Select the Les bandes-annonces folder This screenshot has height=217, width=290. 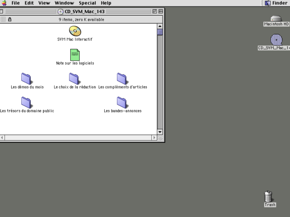pos(122,103)
